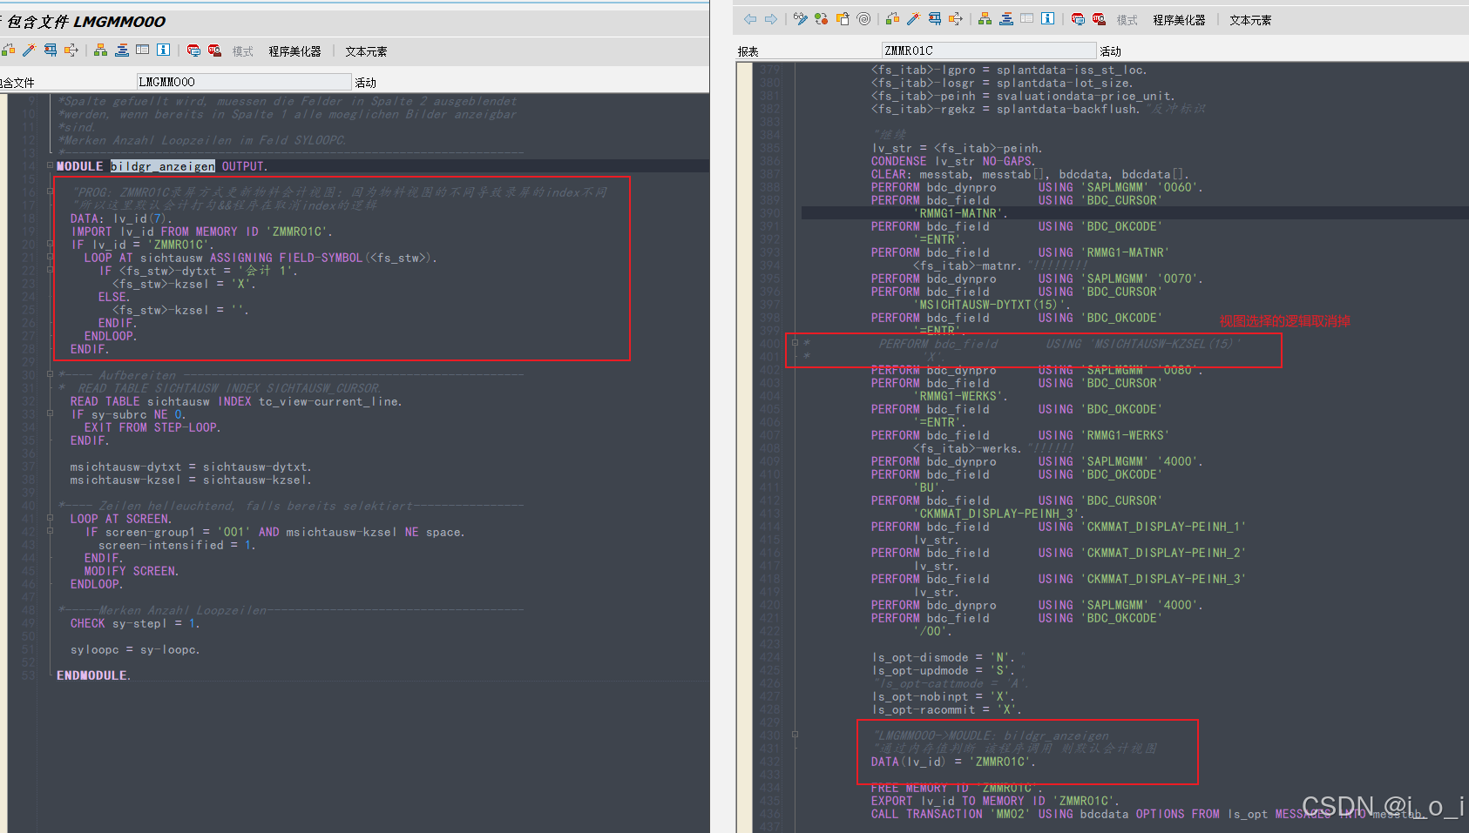Click the Direct Processing vise icon in LMGMMO00 window

point(50,50)
